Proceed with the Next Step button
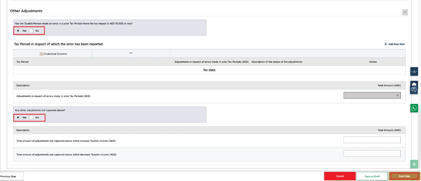Viewport: 421px width, 181px height. [404, 176]
